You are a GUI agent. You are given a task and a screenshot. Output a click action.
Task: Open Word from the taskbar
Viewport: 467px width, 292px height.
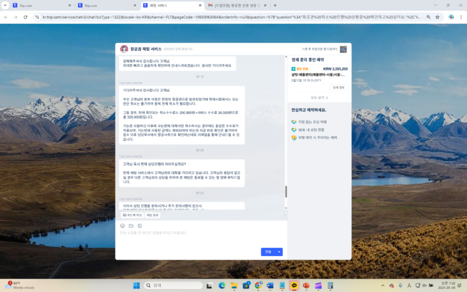(270, 286)
